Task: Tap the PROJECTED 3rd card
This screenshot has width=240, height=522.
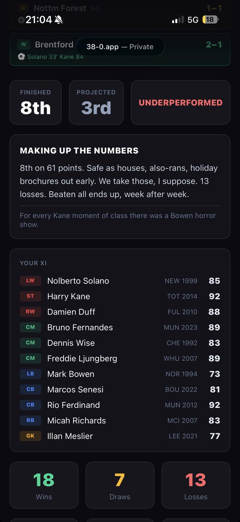Action: pos(96,103)
